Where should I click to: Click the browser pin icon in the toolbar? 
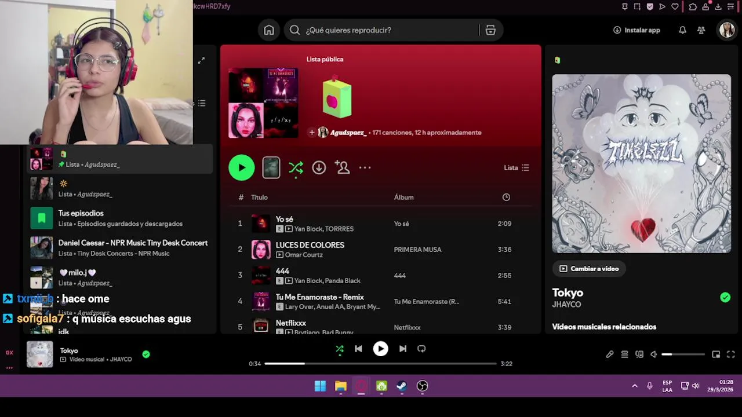(x=624, y=6)
